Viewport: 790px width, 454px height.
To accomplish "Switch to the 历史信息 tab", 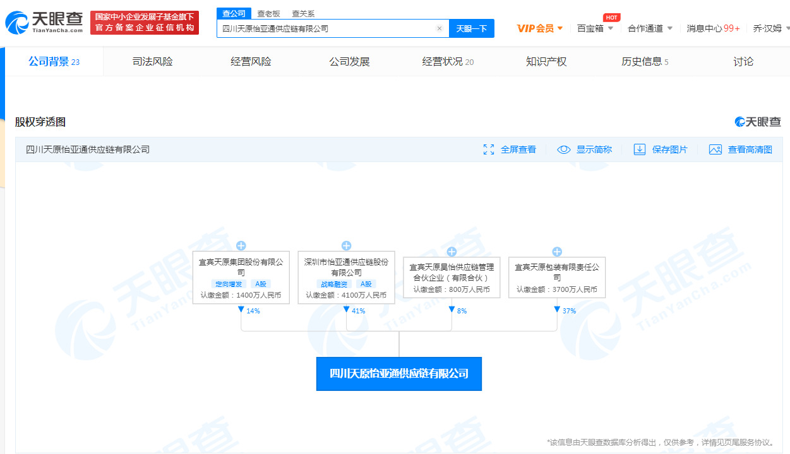I will pyautogui.click(x=645, y=61).
